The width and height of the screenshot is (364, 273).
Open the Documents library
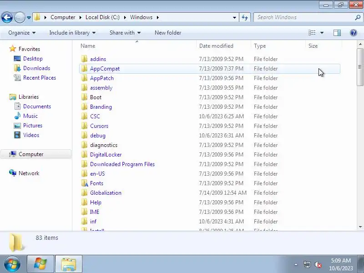[37, 106]
